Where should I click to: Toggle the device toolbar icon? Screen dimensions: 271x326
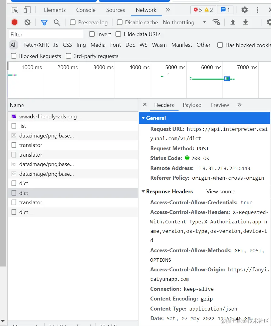(x=27, y=10)
